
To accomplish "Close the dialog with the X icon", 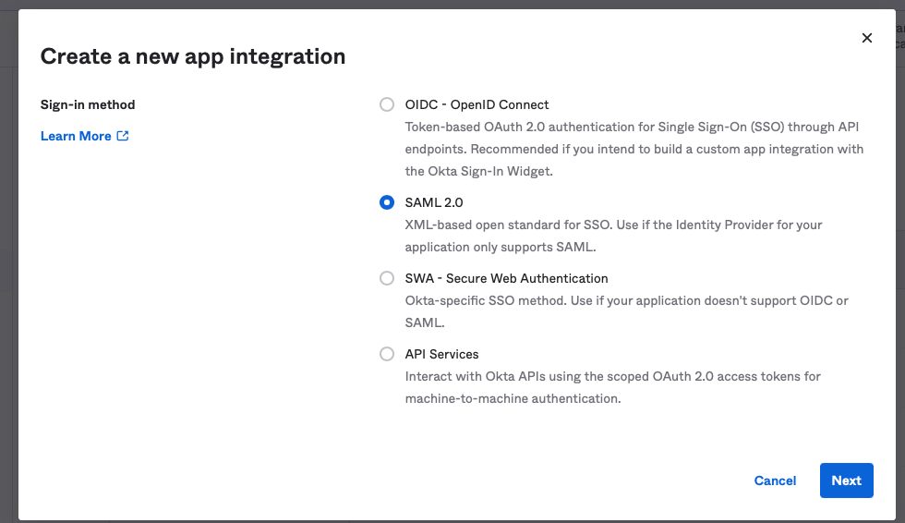I will 866,38.
